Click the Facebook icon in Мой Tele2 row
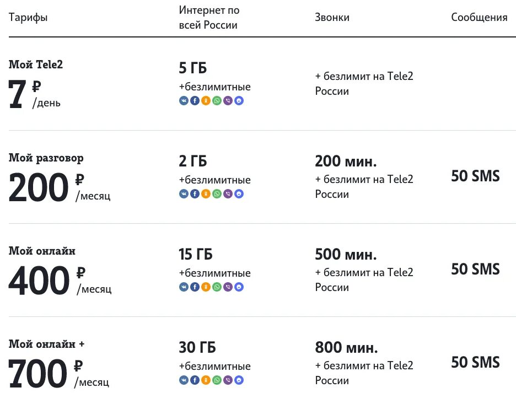The image size is (516, 393). coord(195,101)
